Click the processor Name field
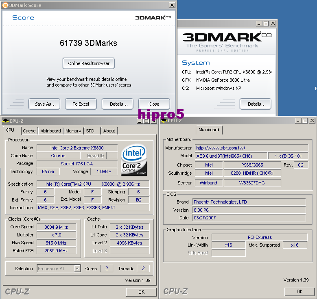Image resolution: width=317 pixels, height=299 pixels. (77, 148)
